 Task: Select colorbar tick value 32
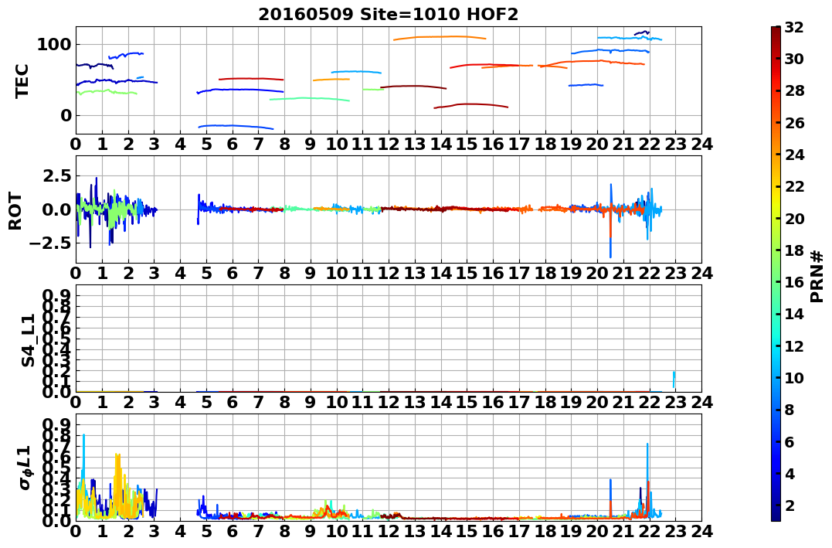pyautogui.click(x=794, y=27)
